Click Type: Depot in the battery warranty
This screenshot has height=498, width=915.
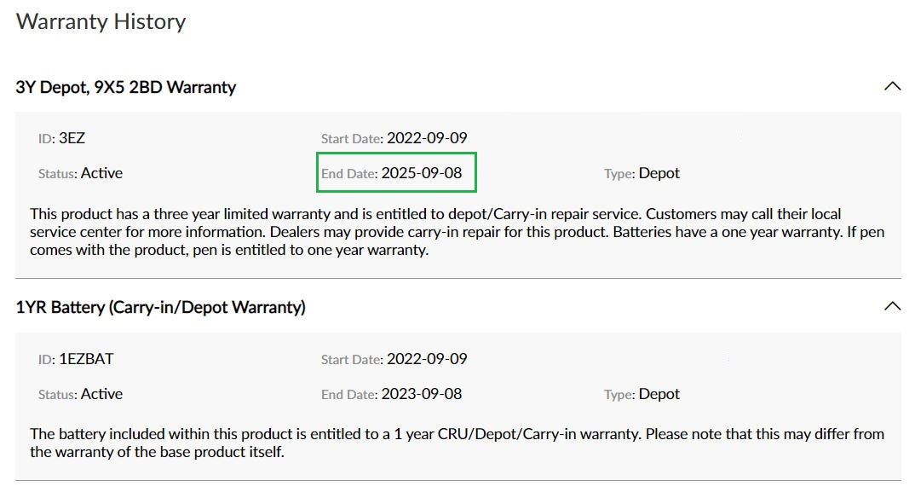pyautogui.click(x=642, y=394)
